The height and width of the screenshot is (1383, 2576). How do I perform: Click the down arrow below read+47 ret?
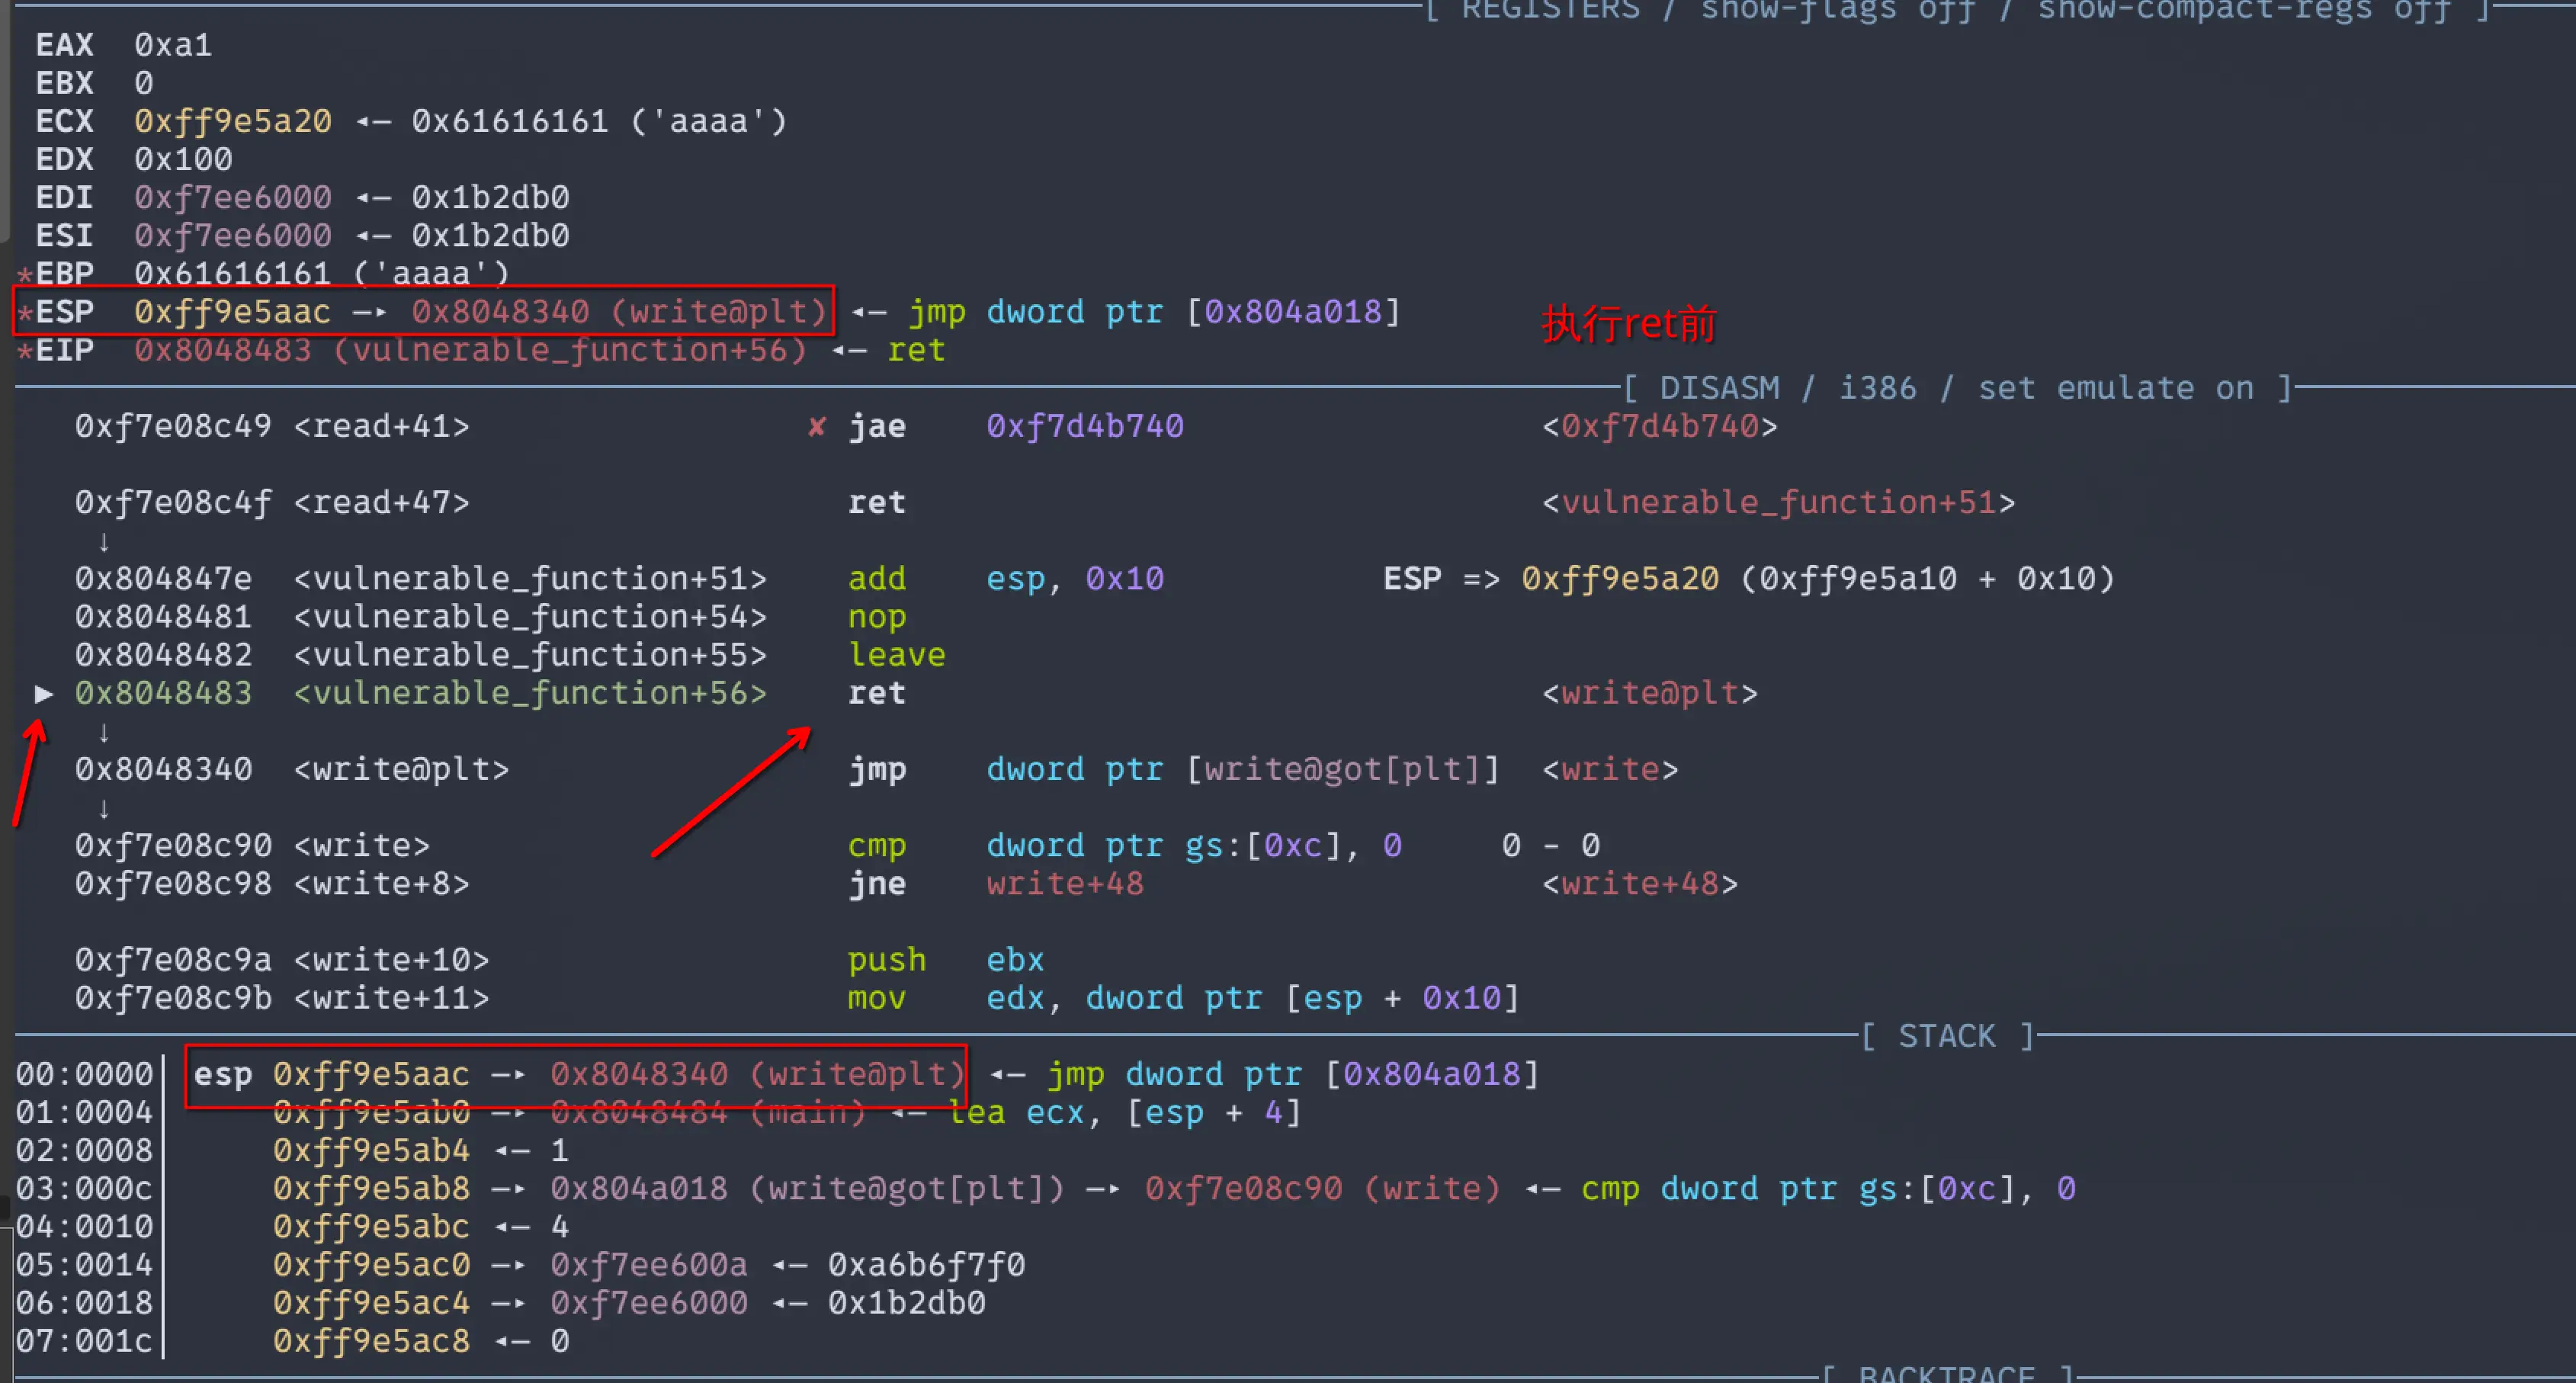pyautogui.click(x=103, y=542)
